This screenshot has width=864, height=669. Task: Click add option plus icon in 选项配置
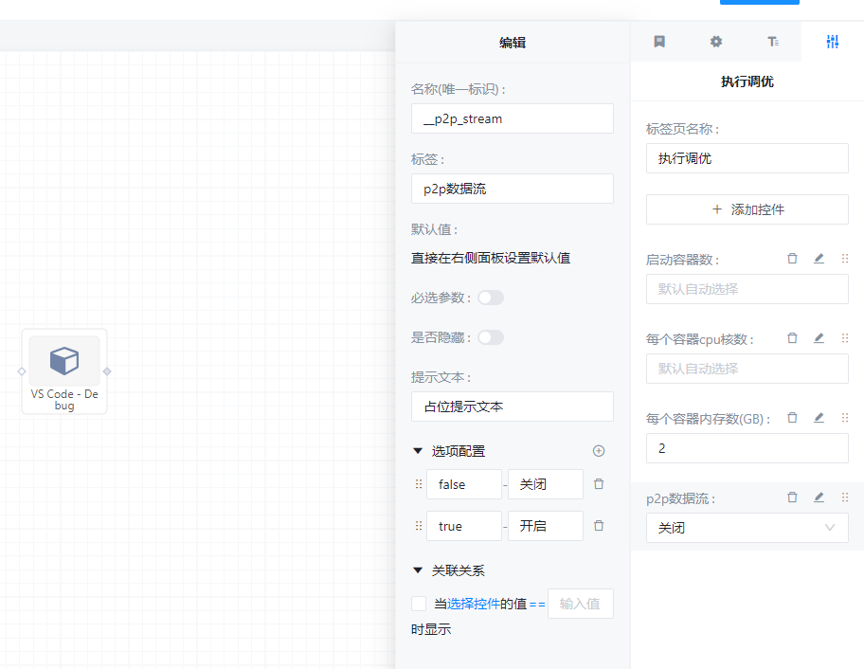coord(598,451)
